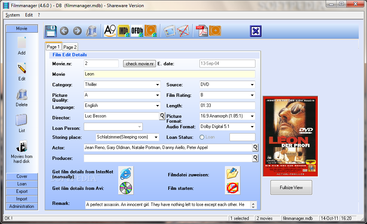Open the Loan Person dropdown
The image size is (367, 224).
point(139,127)
